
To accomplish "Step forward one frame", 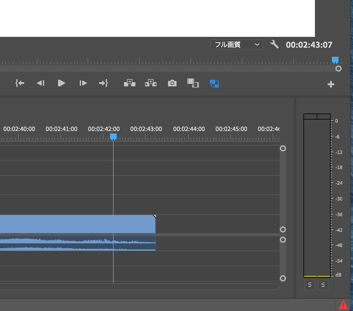I will click(83, 83).
